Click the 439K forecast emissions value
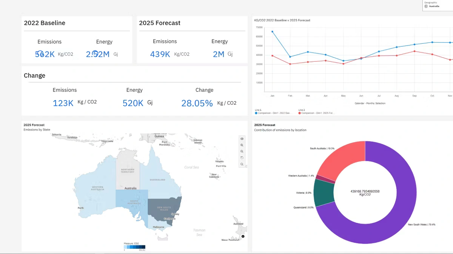Image resolution: width=453 pixels, height=254 pixels. point(160,54)
